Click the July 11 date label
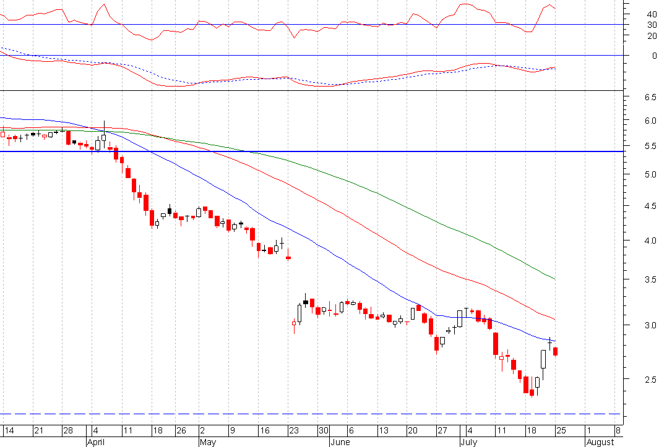The width and height of the screenshot is (659, 447). tap(501, 430)
